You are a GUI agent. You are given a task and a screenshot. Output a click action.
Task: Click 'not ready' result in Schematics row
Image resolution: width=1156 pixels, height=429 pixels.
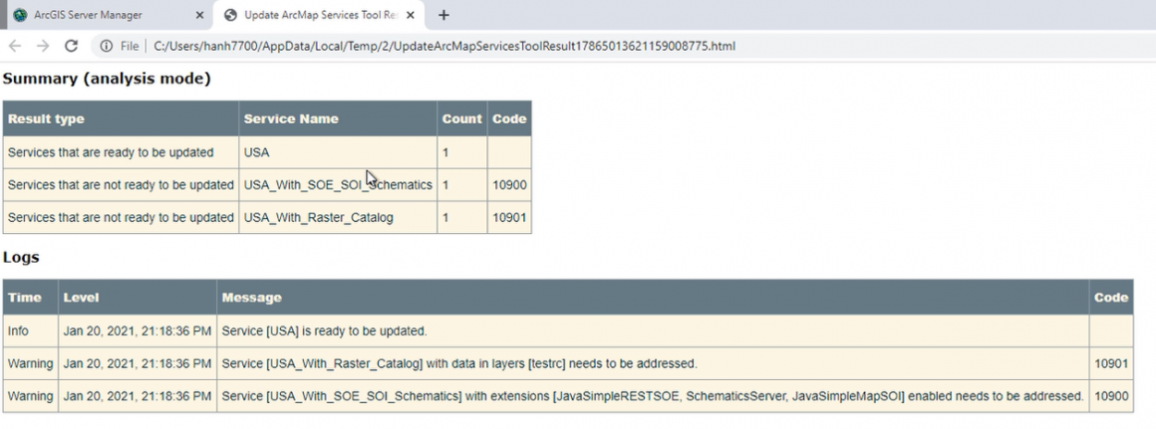(x=121, y=185)
